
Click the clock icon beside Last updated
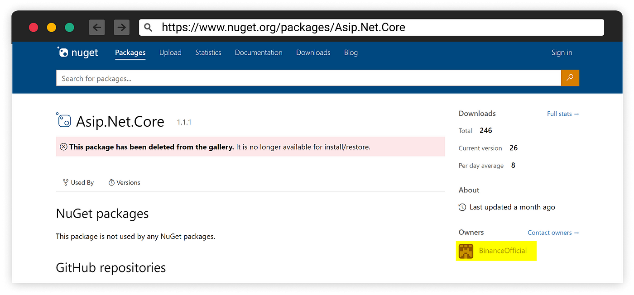(x=462, y=207)
